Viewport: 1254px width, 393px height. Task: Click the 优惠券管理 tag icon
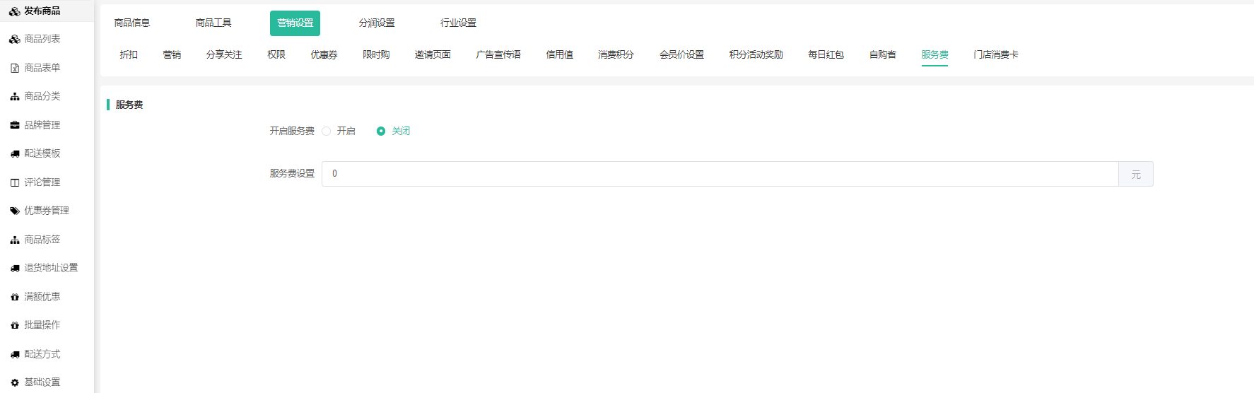point(14,211)
